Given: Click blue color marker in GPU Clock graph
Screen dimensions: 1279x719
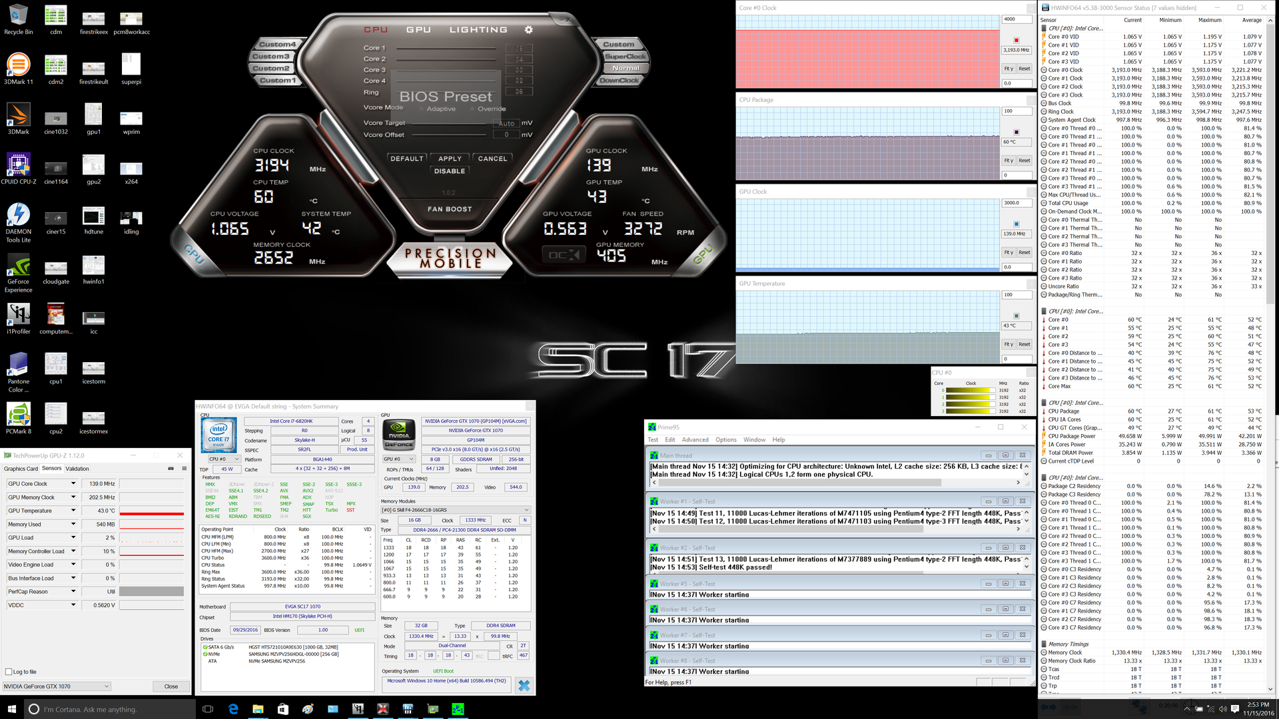Looking at the screenshot, I should tap(1016, 224).
